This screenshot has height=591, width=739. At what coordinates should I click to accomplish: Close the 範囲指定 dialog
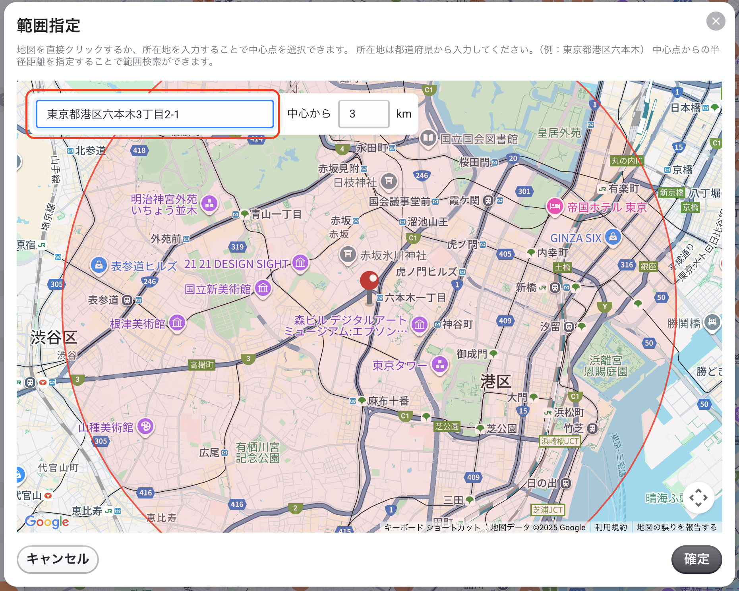click(x=716, y=21)
